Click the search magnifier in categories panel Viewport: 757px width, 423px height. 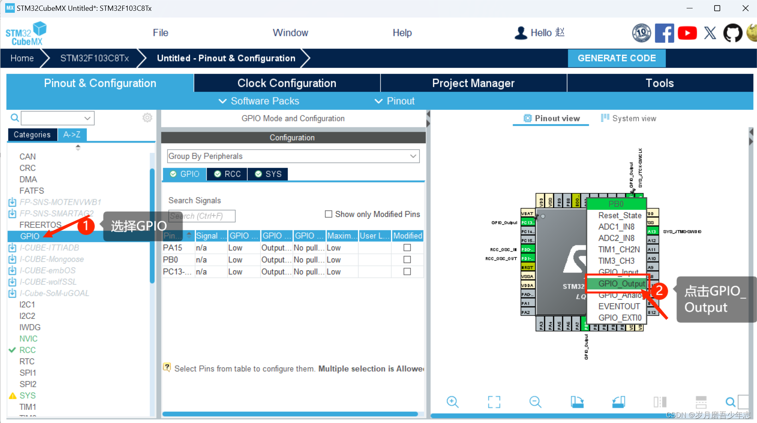15,118
